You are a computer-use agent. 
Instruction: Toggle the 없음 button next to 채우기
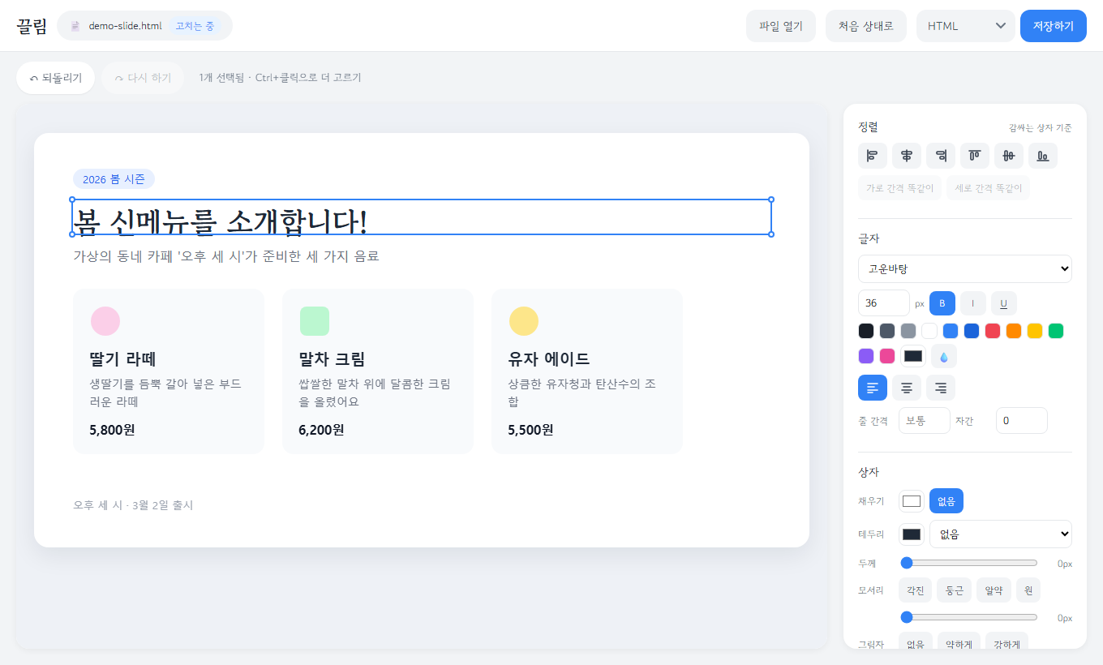pos(946,501)
